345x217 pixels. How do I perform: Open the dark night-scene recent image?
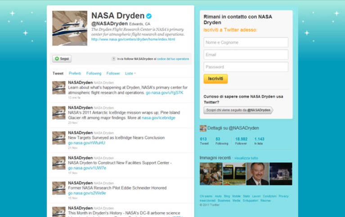281,174
